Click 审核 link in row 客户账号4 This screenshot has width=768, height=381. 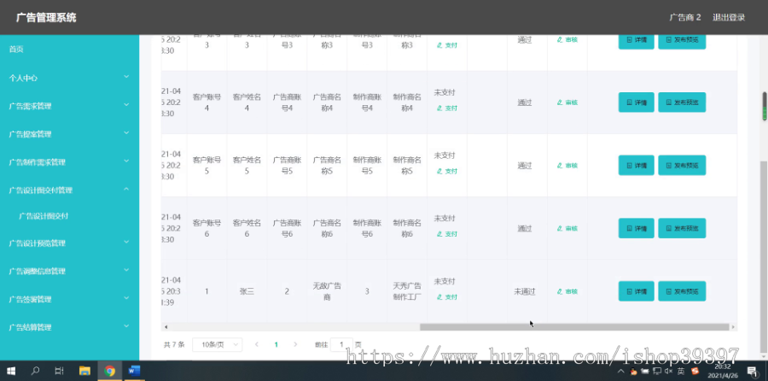567,103
